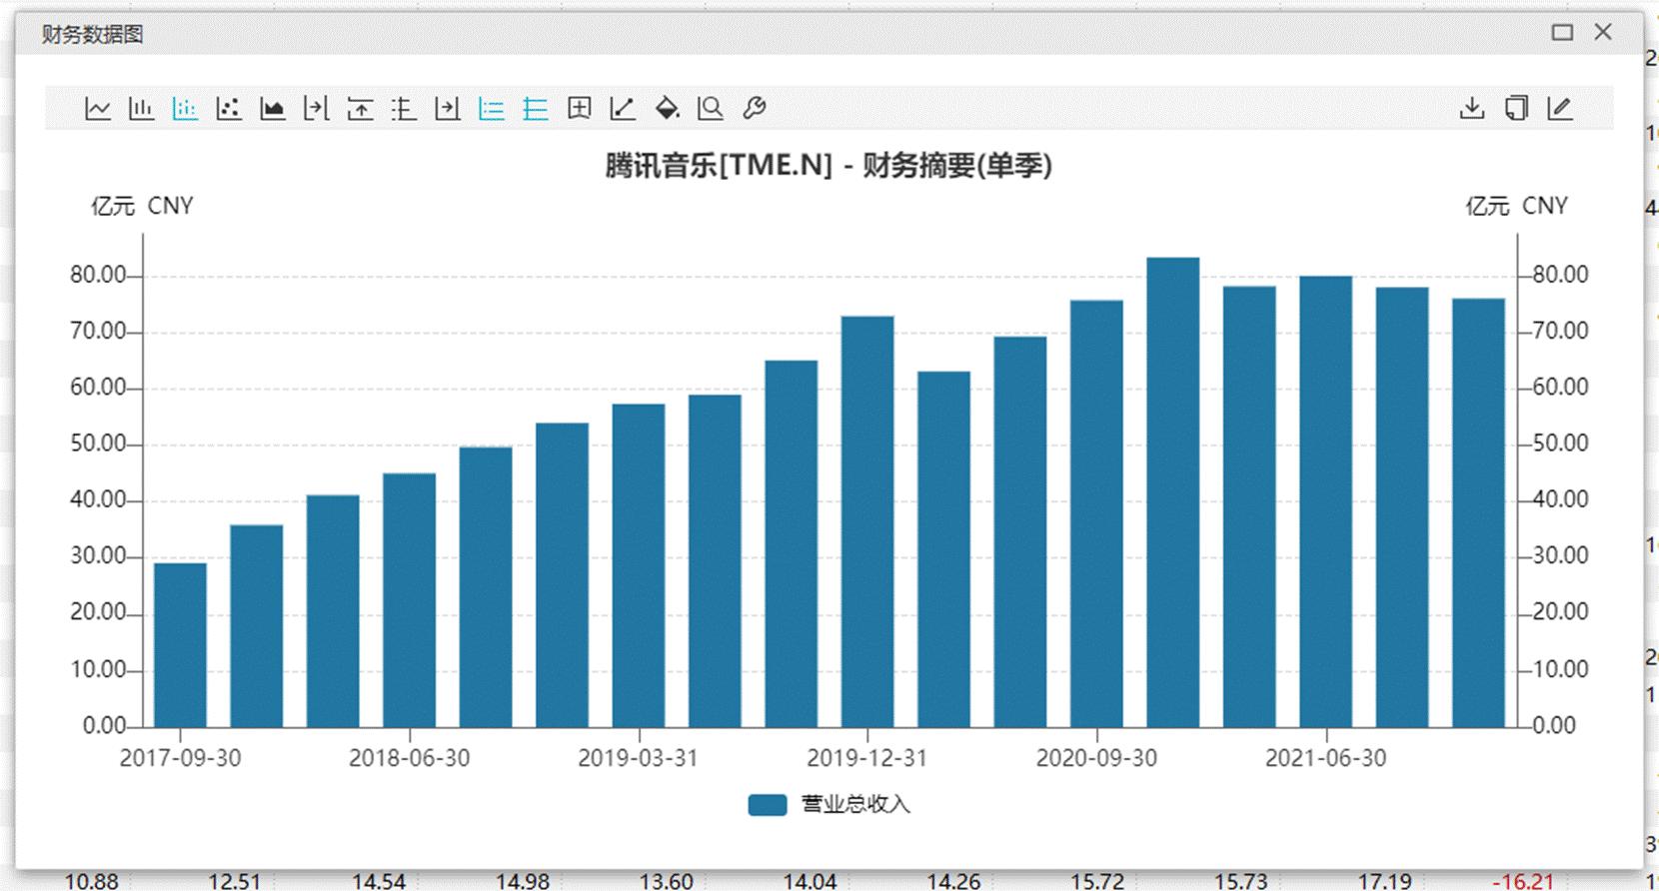
Task: Click the arrow-into-right-bar icon
Action: tap(448, 108)
